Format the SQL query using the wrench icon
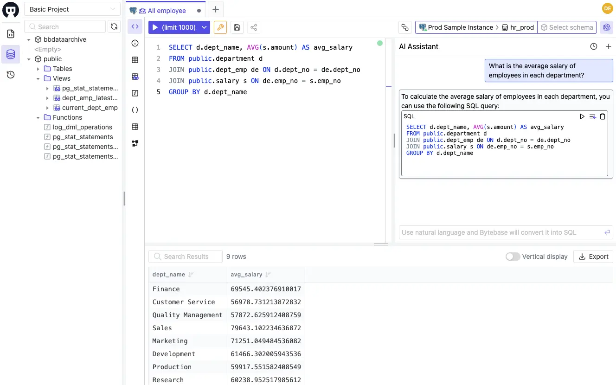 tap(220, 27)
